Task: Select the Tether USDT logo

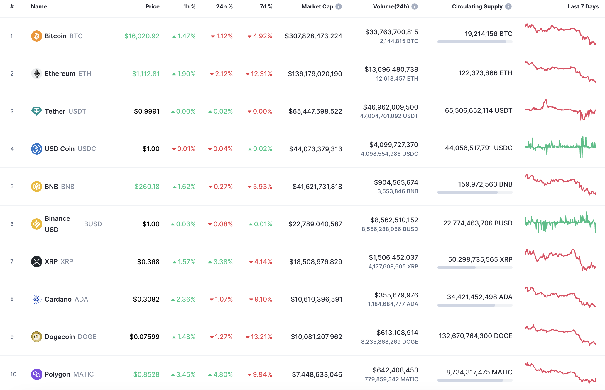Action: coord(36,111)
